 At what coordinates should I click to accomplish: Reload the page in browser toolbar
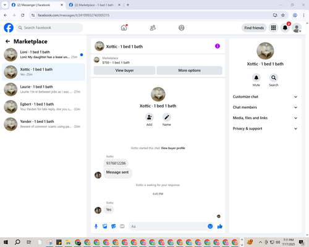click(23, 15)
